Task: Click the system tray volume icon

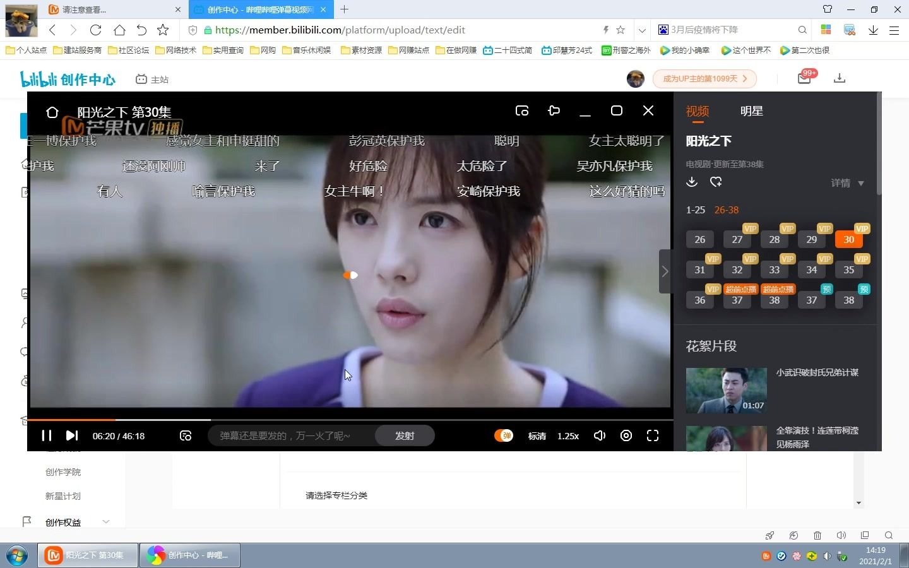Action: (x=827, y=556)
